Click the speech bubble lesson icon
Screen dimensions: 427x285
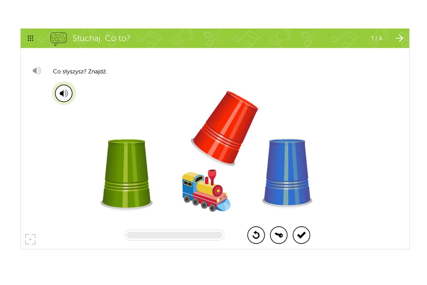(x=58, y=38)
